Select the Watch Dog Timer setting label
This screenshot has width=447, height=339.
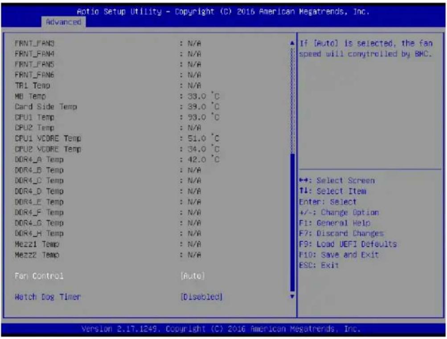[x=48, y=297]
